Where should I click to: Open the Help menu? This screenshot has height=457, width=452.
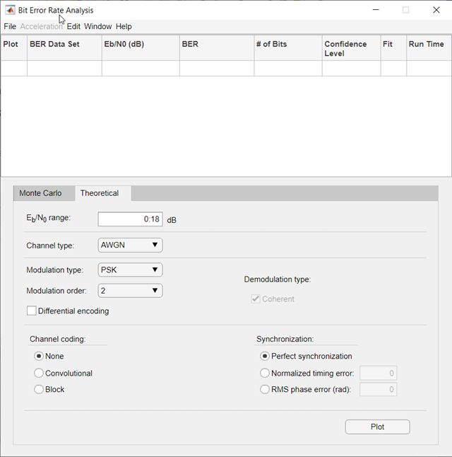pyautogui.click(x=124, y=26)
